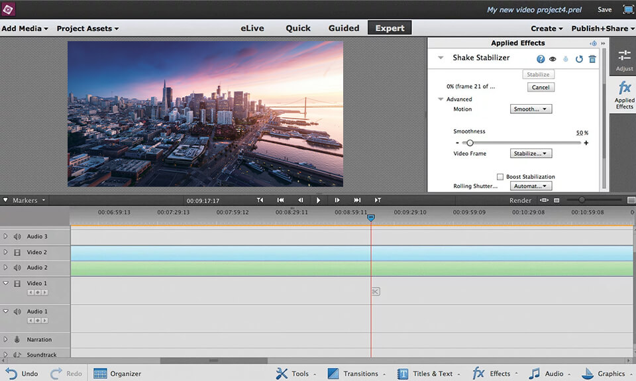Expand the Audio 3 track
The image size is (636, 381).
point(6,236)
